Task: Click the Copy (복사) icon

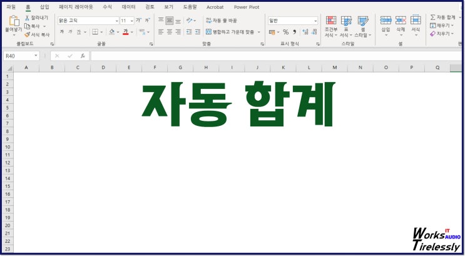Action: (28, 26)
